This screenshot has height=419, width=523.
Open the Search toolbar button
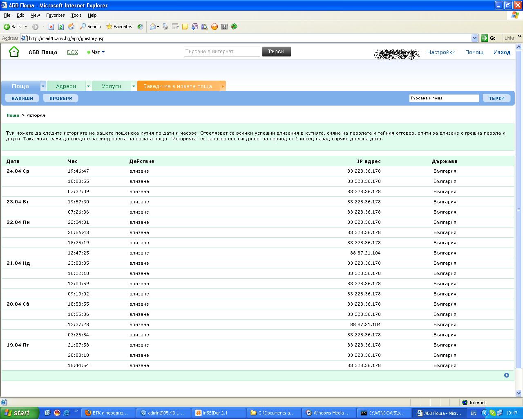point(90,27)
